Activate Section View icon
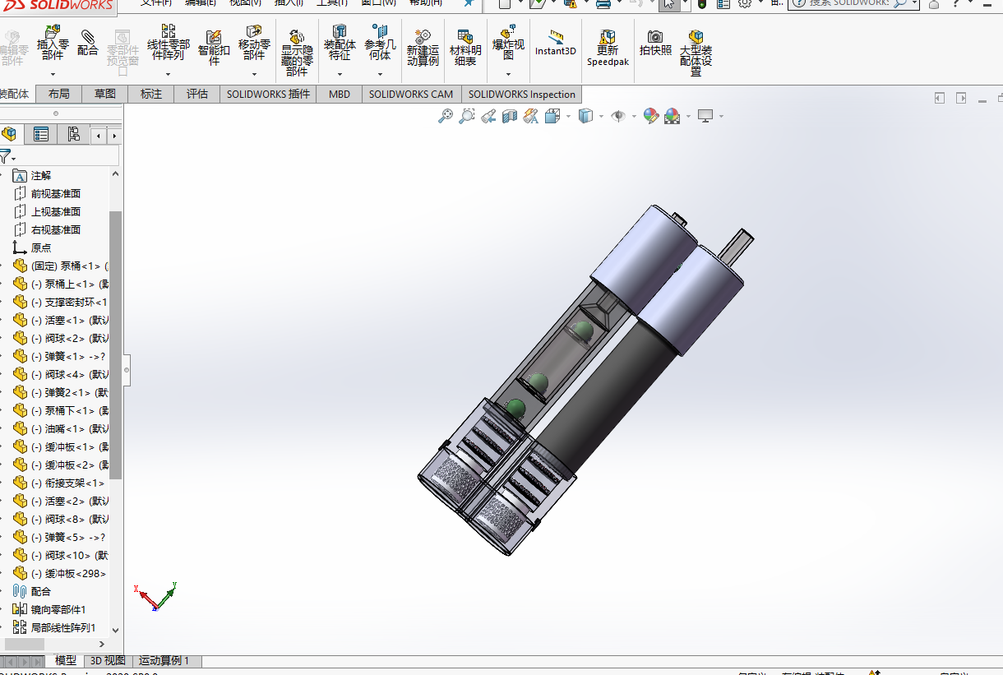Image resolution: width=1003 pixels, height=675 pixels. coord(510,116)
